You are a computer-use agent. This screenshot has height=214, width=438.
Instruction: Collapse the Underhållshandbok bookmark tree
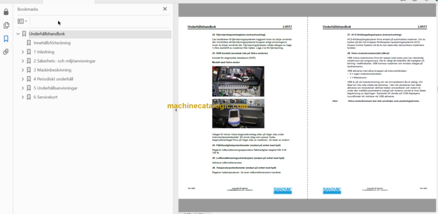[18, 34]
